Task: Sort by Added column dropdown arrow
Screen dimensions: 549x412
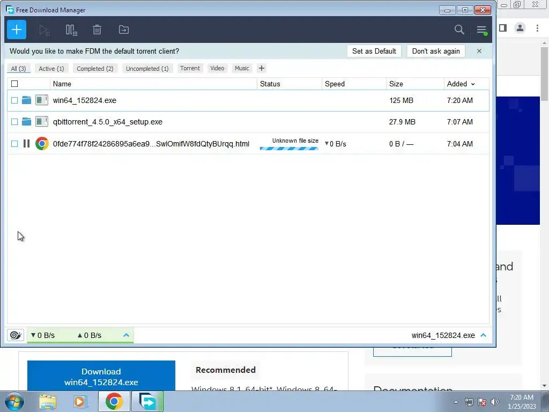Action: click(473, 84)
